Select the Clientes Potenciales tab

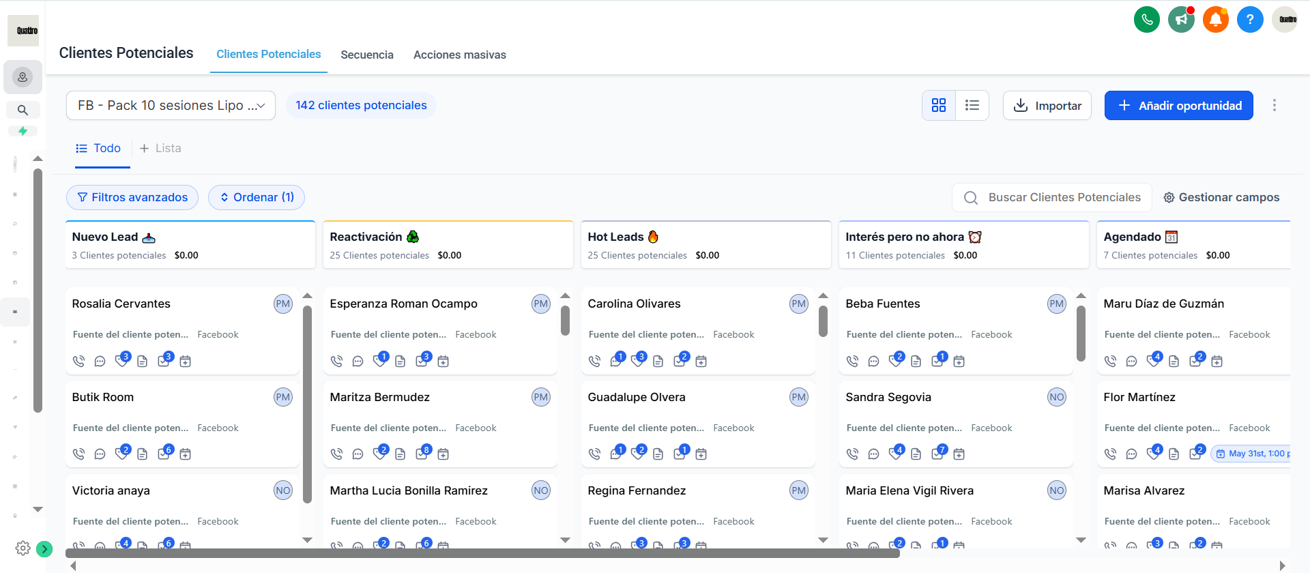[x=269, y=55]
